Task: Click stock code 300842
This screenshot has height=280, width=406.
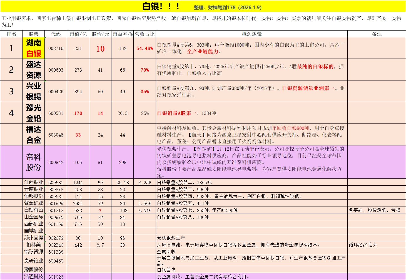Action: click(56, 162)
